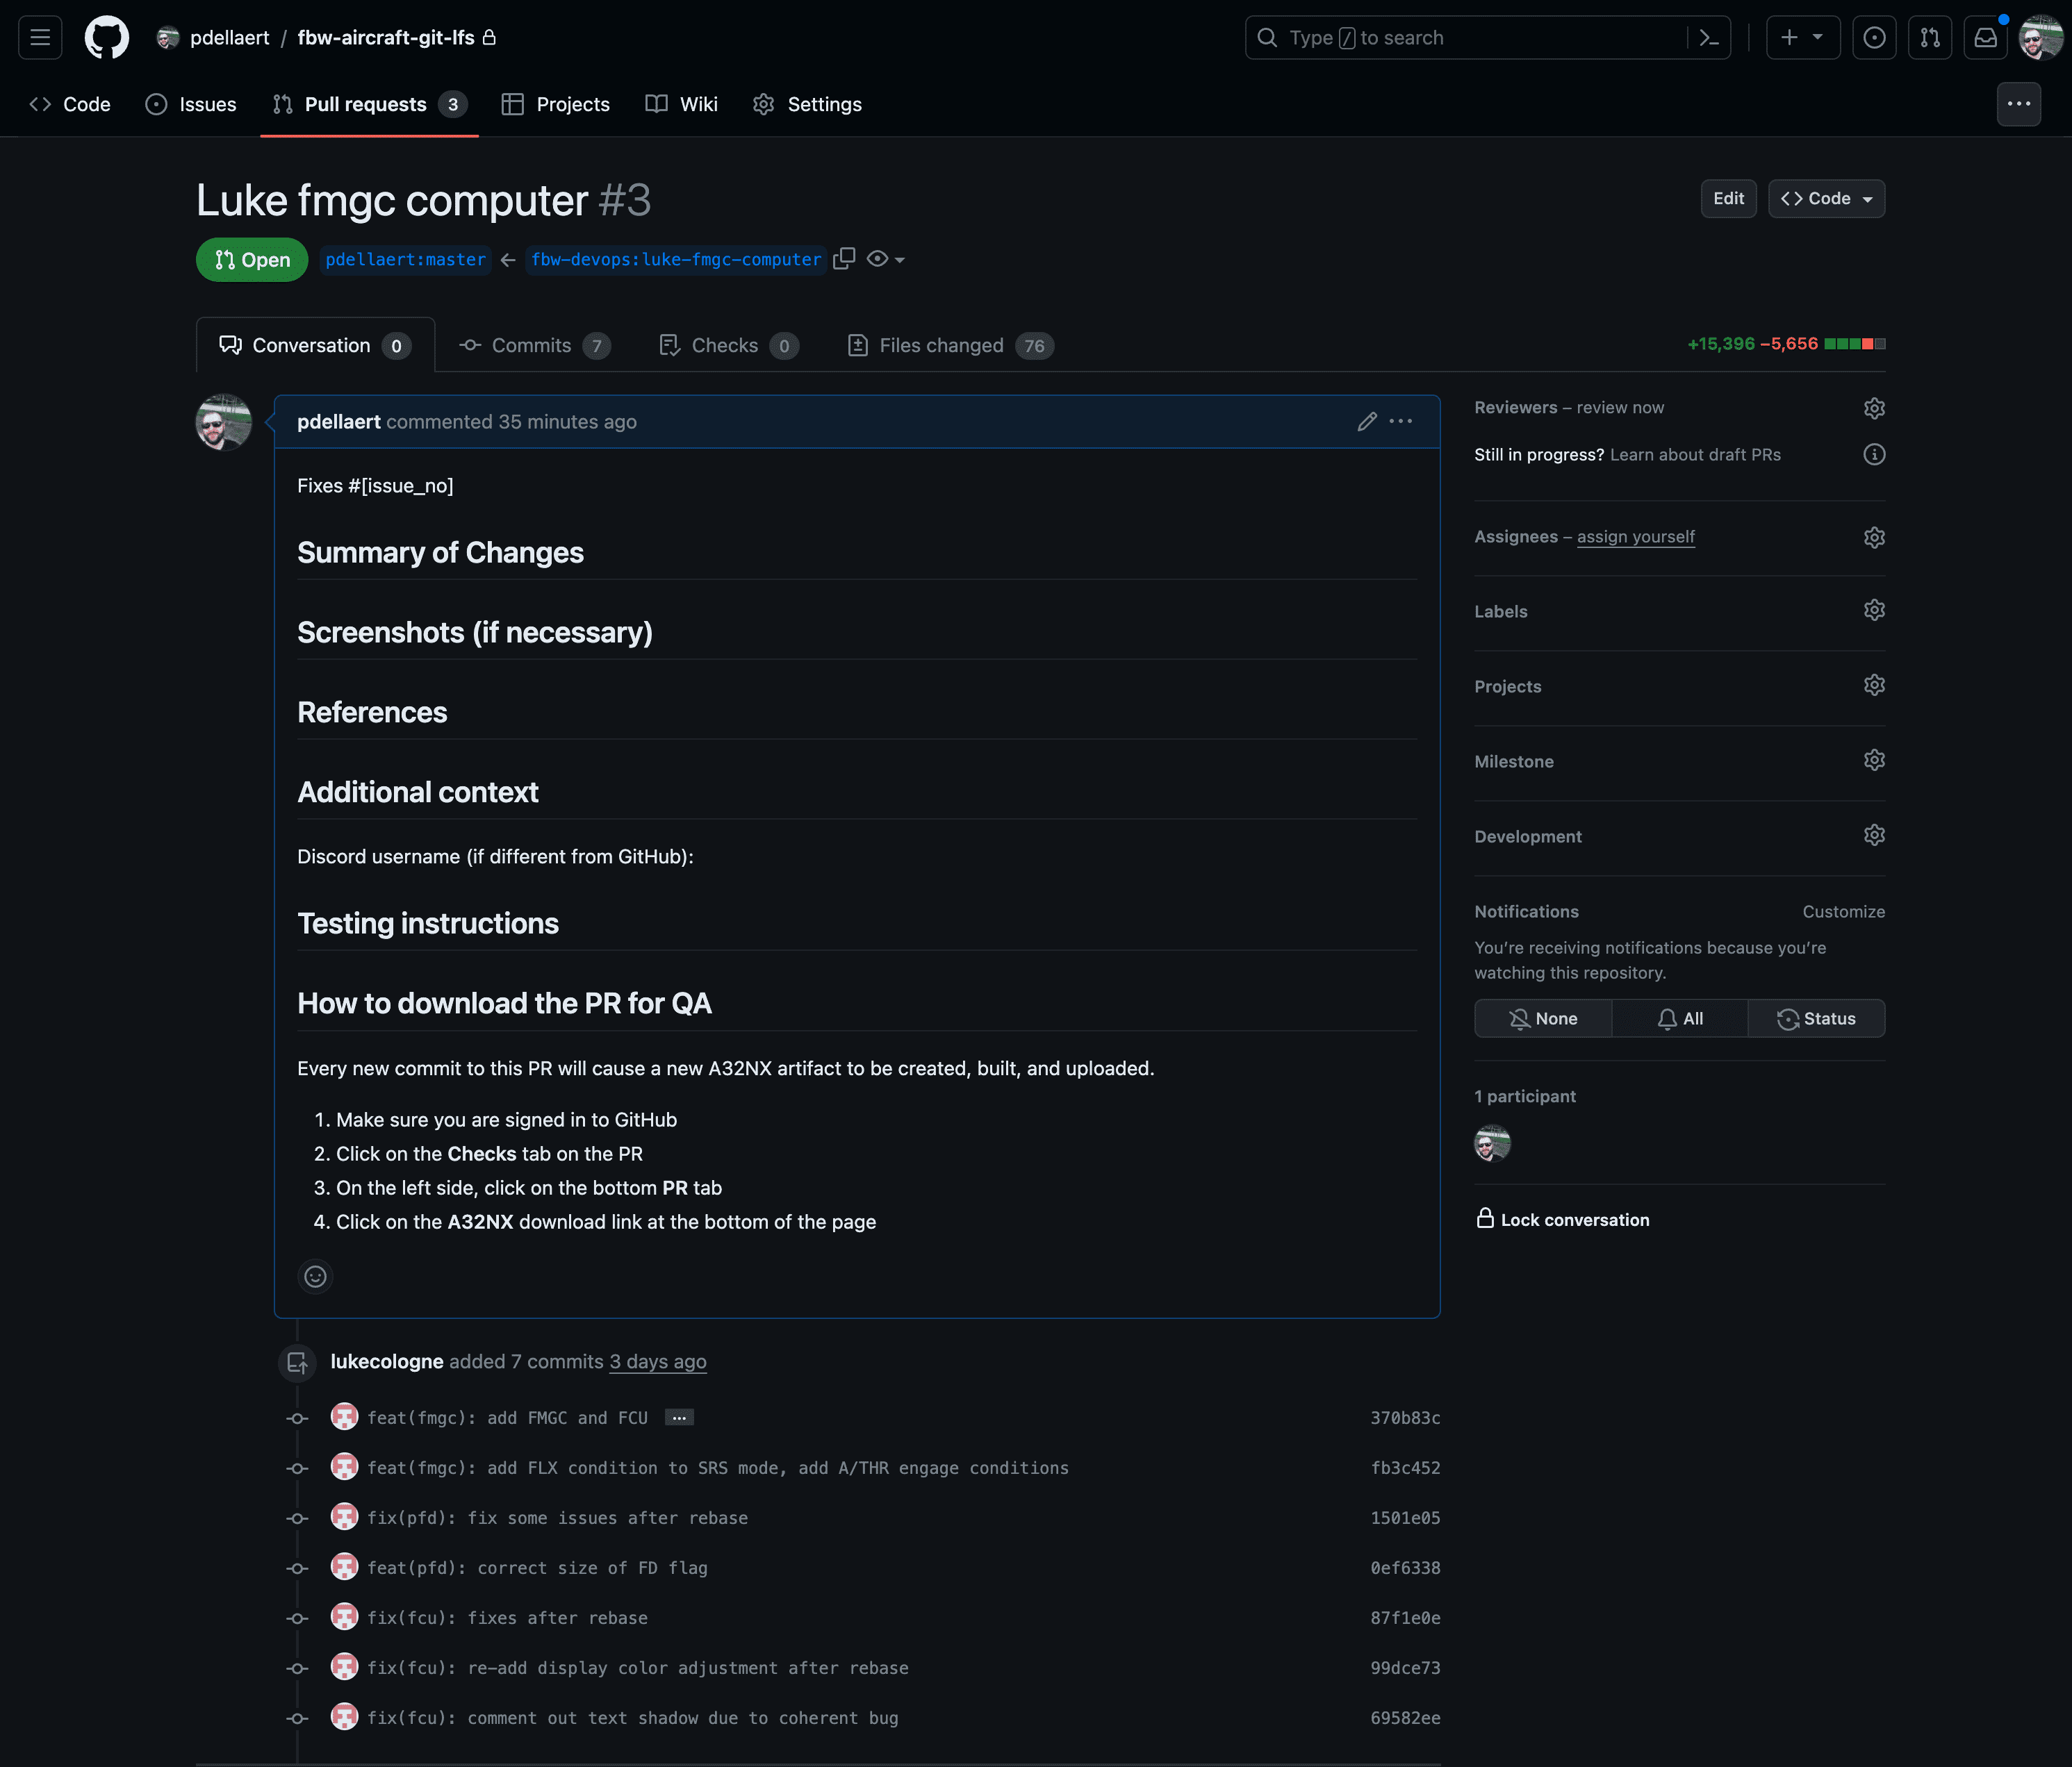Screen dimensions: 2072x1767
Task: Open the Labels gear settings
Action: tap(1874, 611)
